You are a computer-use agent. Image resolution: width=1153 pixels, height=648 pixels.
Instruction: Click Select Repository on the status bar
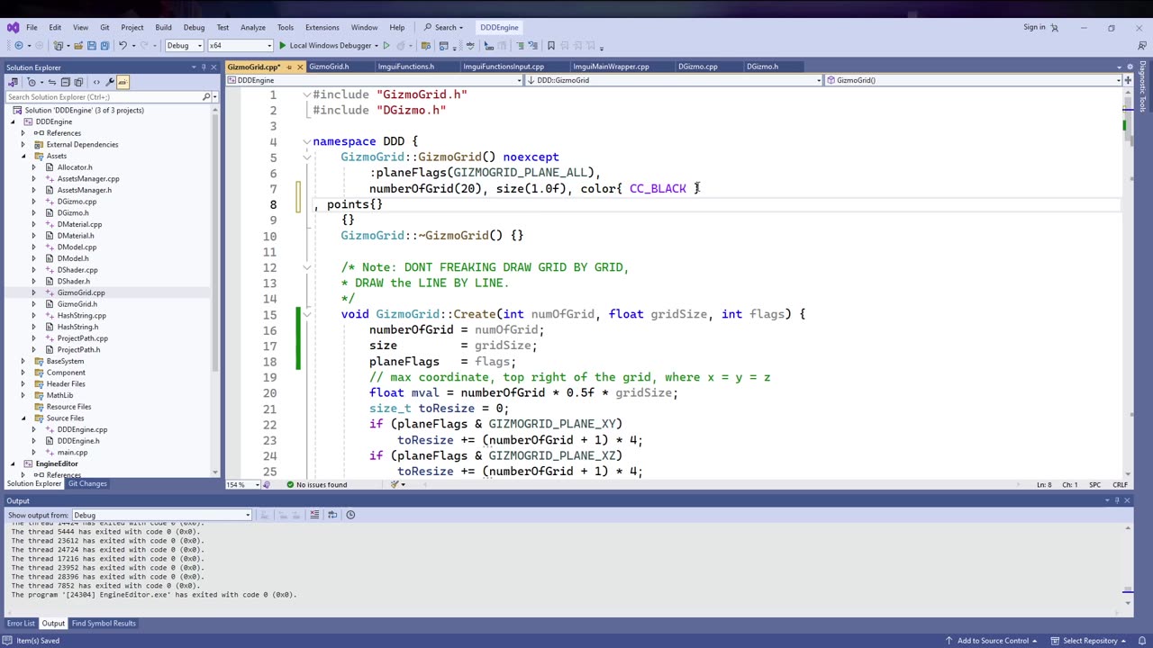pyautogui.click(x=1089, y=641)
